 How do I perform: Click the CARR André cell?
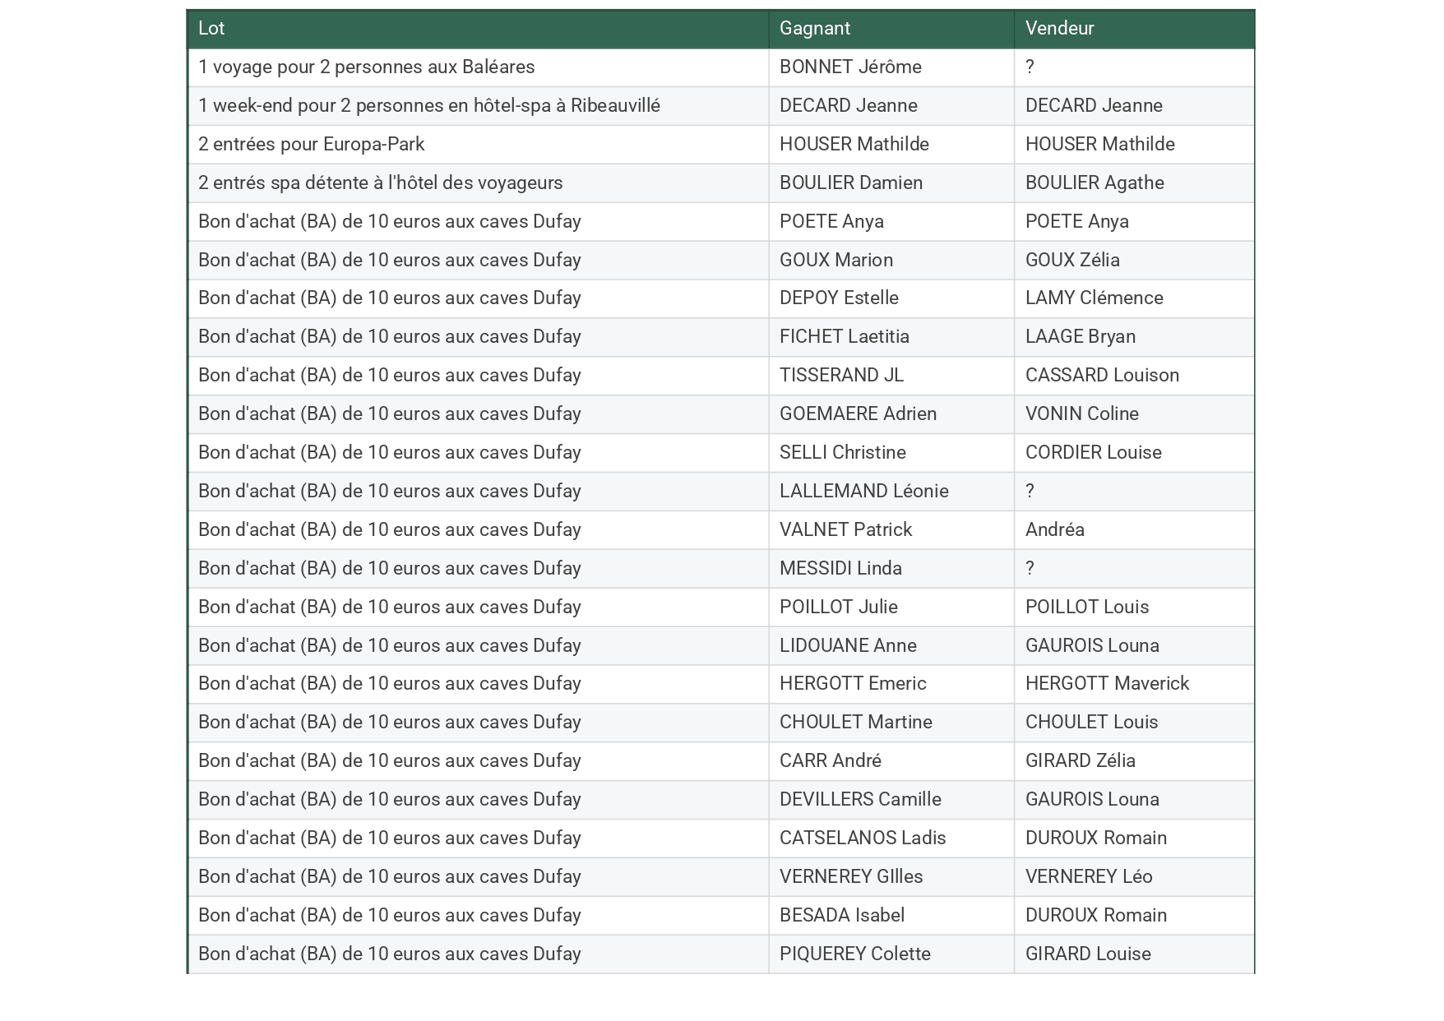pyautogui.click(x=830, y=761)
